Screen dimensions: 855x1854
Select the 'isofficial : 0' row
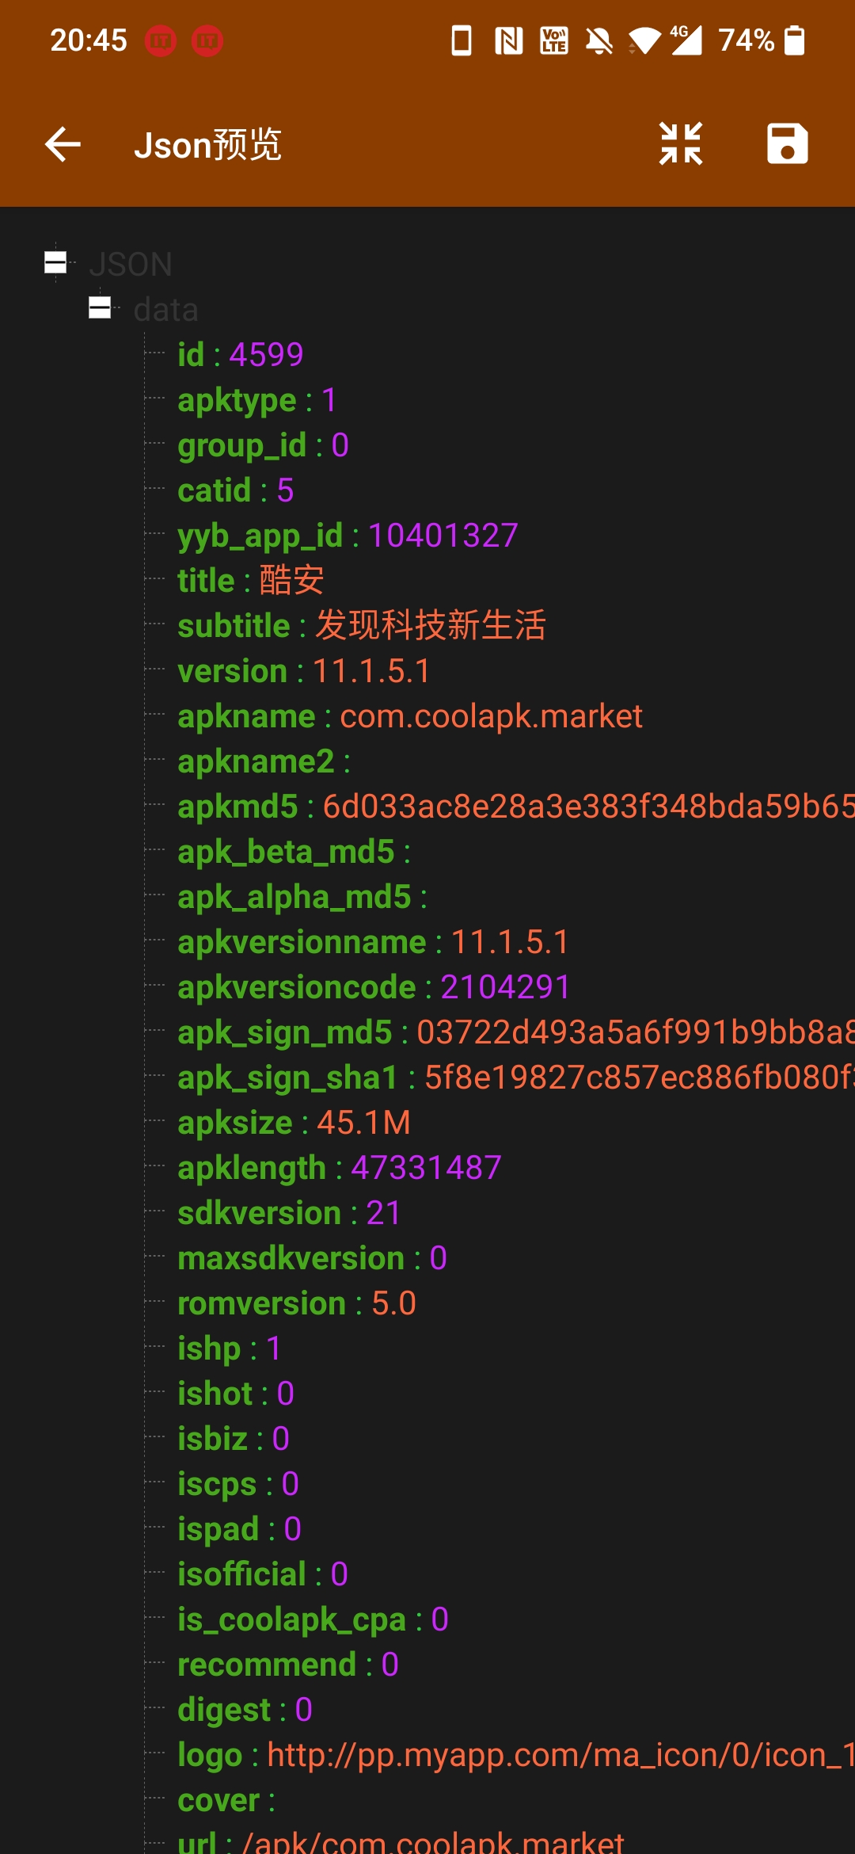coord(263,1574)
